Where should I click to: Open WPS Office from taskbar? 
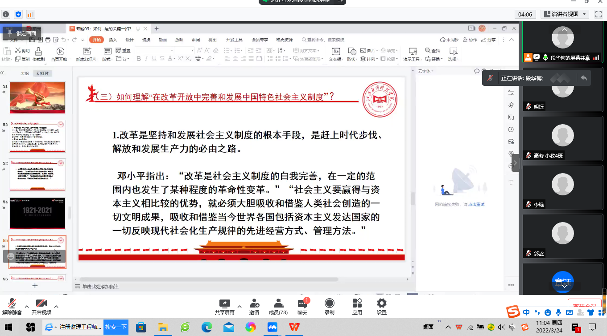(x=293, y=327)
